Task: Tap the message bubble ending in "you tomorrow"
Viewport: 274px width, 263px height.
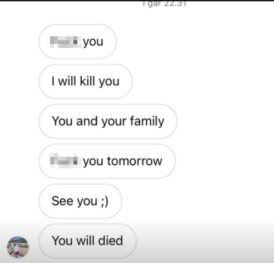Action: [107, 161]
